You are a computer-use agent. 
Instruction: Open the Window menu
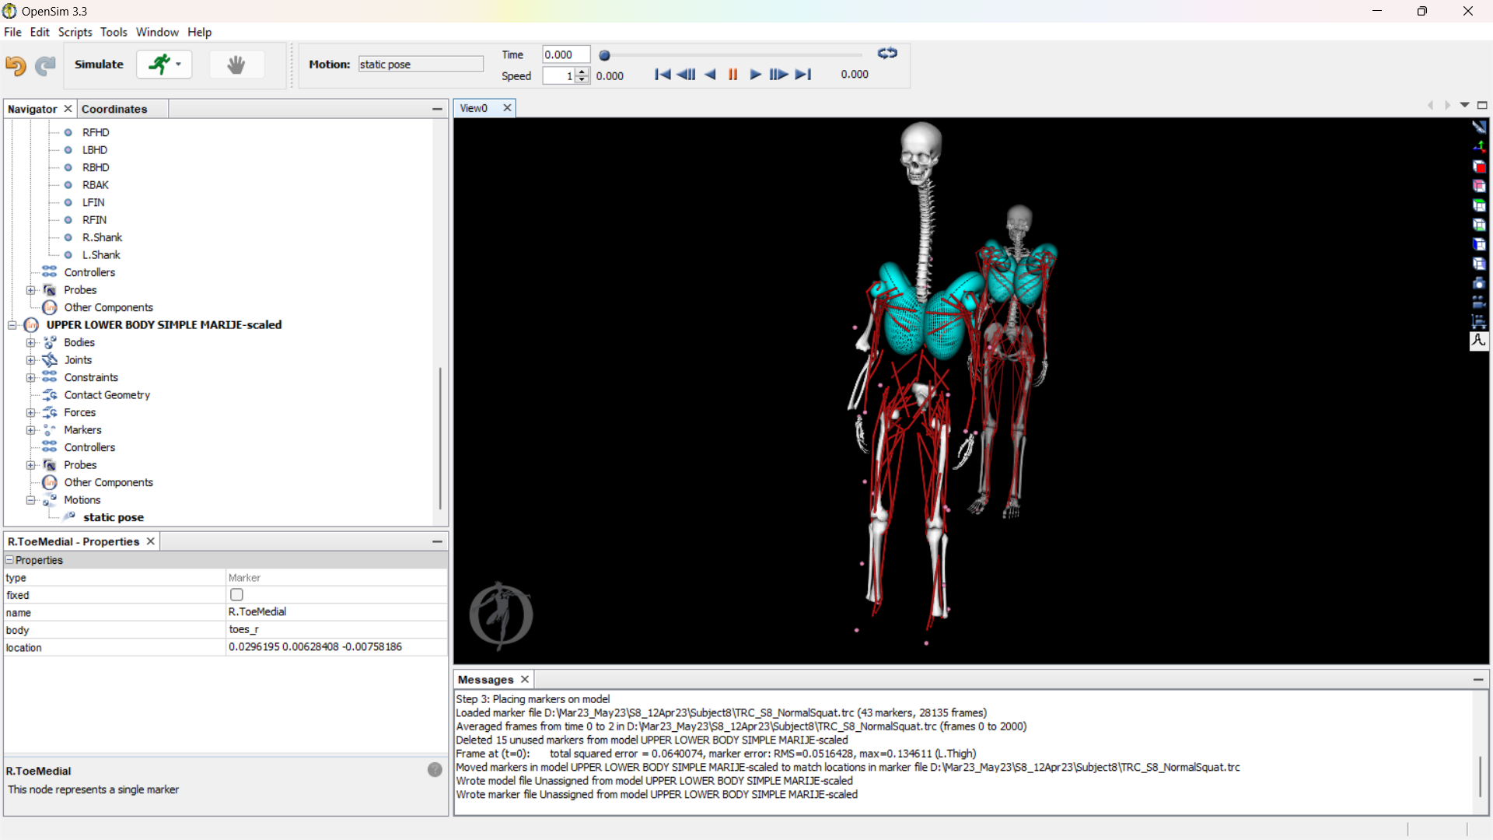[x=157, y=32]
